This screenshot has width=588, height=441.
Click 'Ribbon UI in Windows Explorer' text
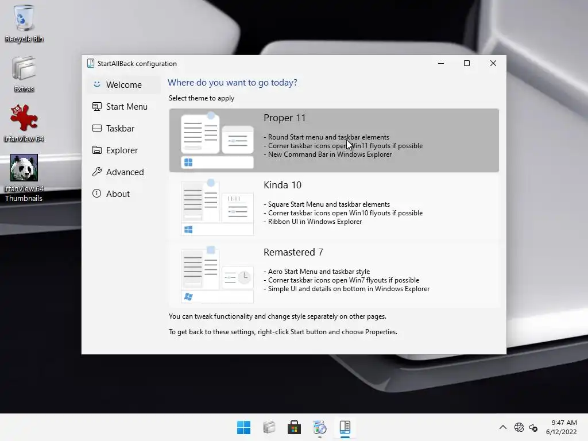[x=315, y=222]
